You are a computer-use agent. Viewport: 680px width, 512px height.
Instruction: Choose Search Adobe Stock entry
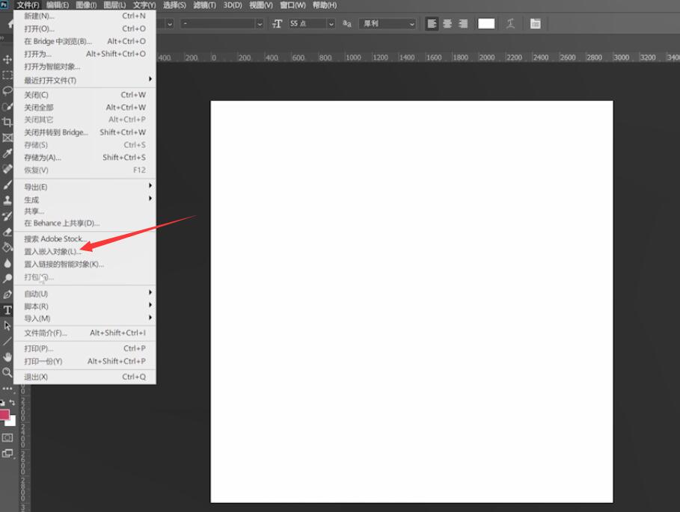click(85, 238)
